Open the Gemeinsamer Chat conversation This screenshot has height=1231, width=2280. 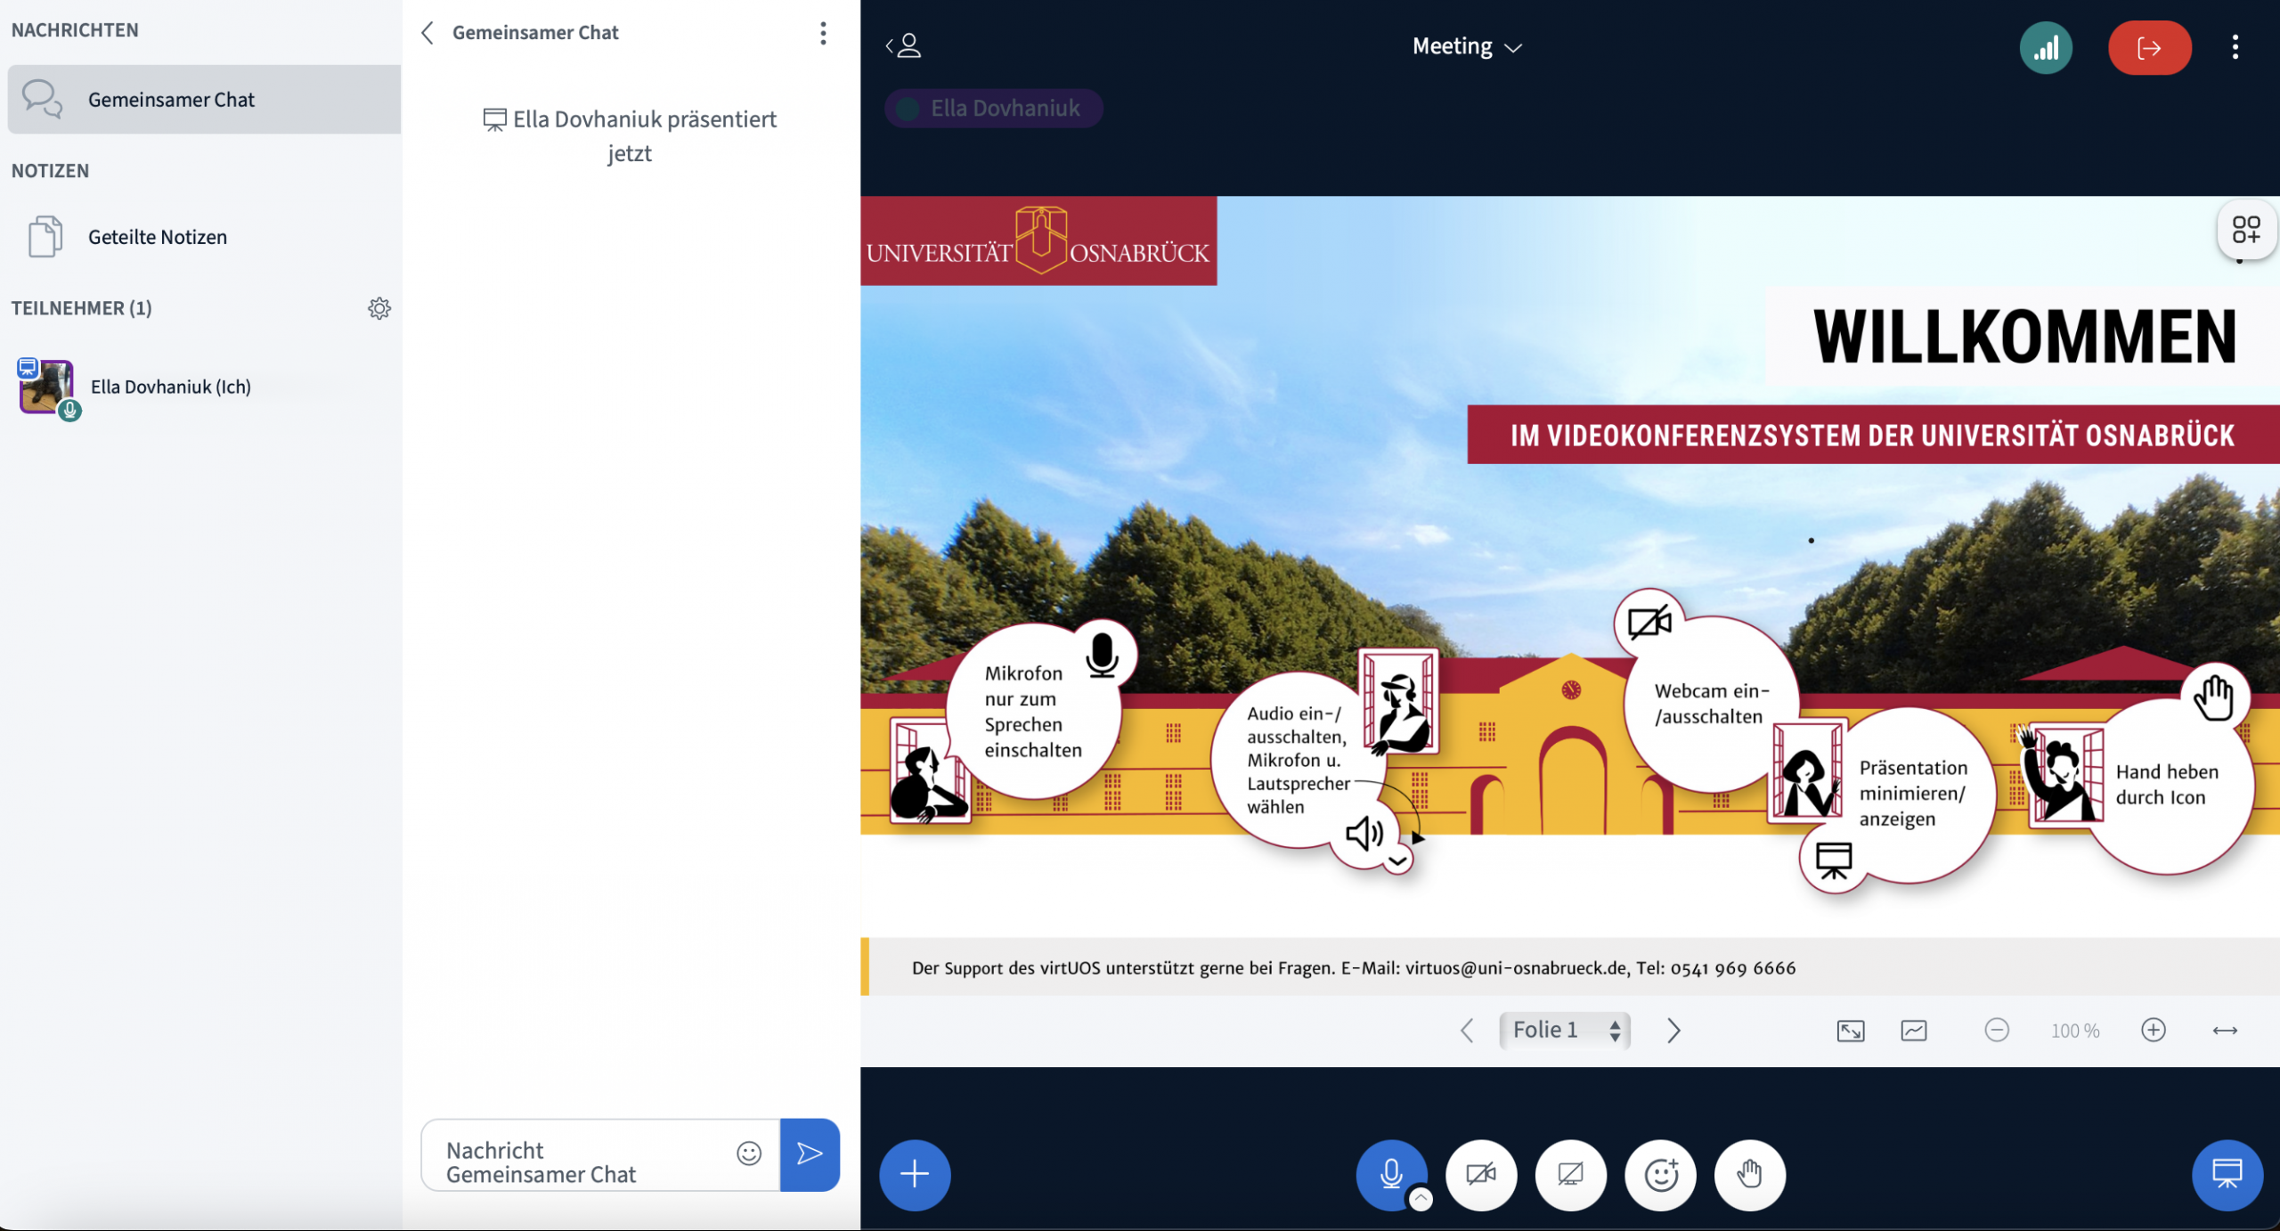pos(204,99)
